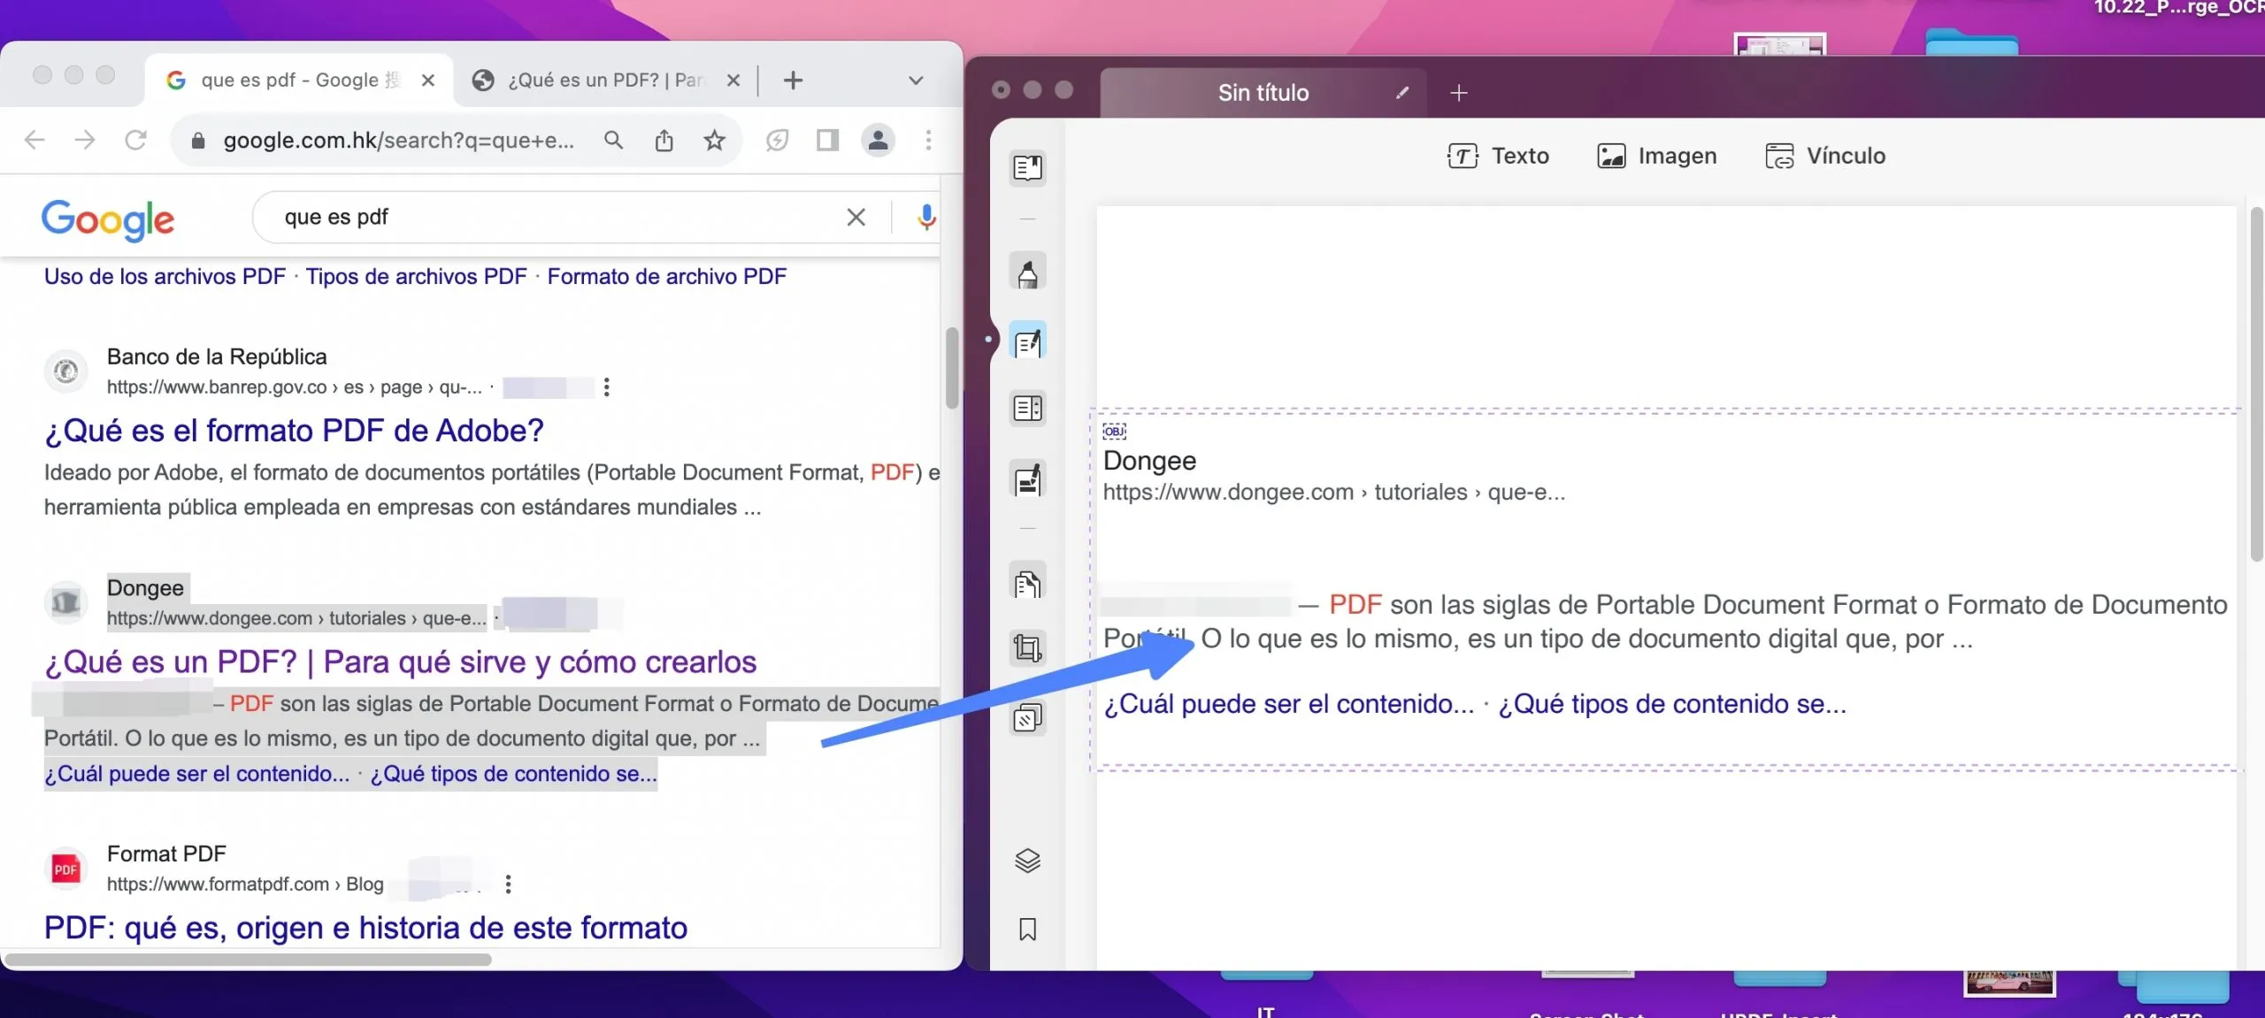Click the search lens icon in Chrome address bar
Image resolution: width=2265 pixels, height=1018 pixels.
(613, 140)
